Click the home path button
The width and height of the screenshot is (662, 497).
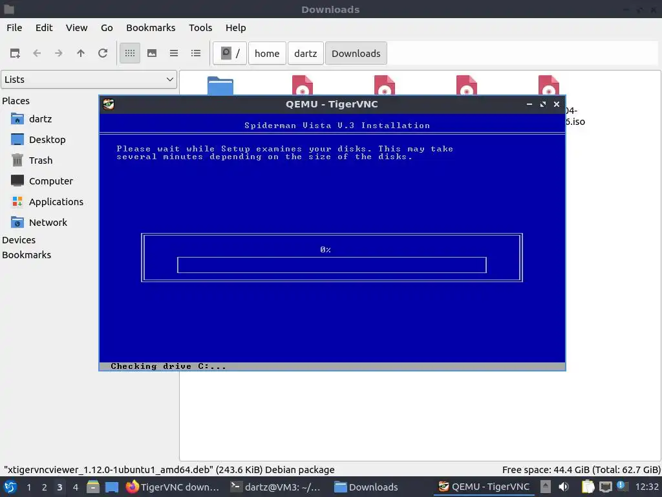pos(267,53)
